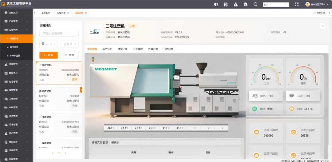Click the magnifier search icon in header
The width and height of the screenshot is (332, 162).
point(256,4)
